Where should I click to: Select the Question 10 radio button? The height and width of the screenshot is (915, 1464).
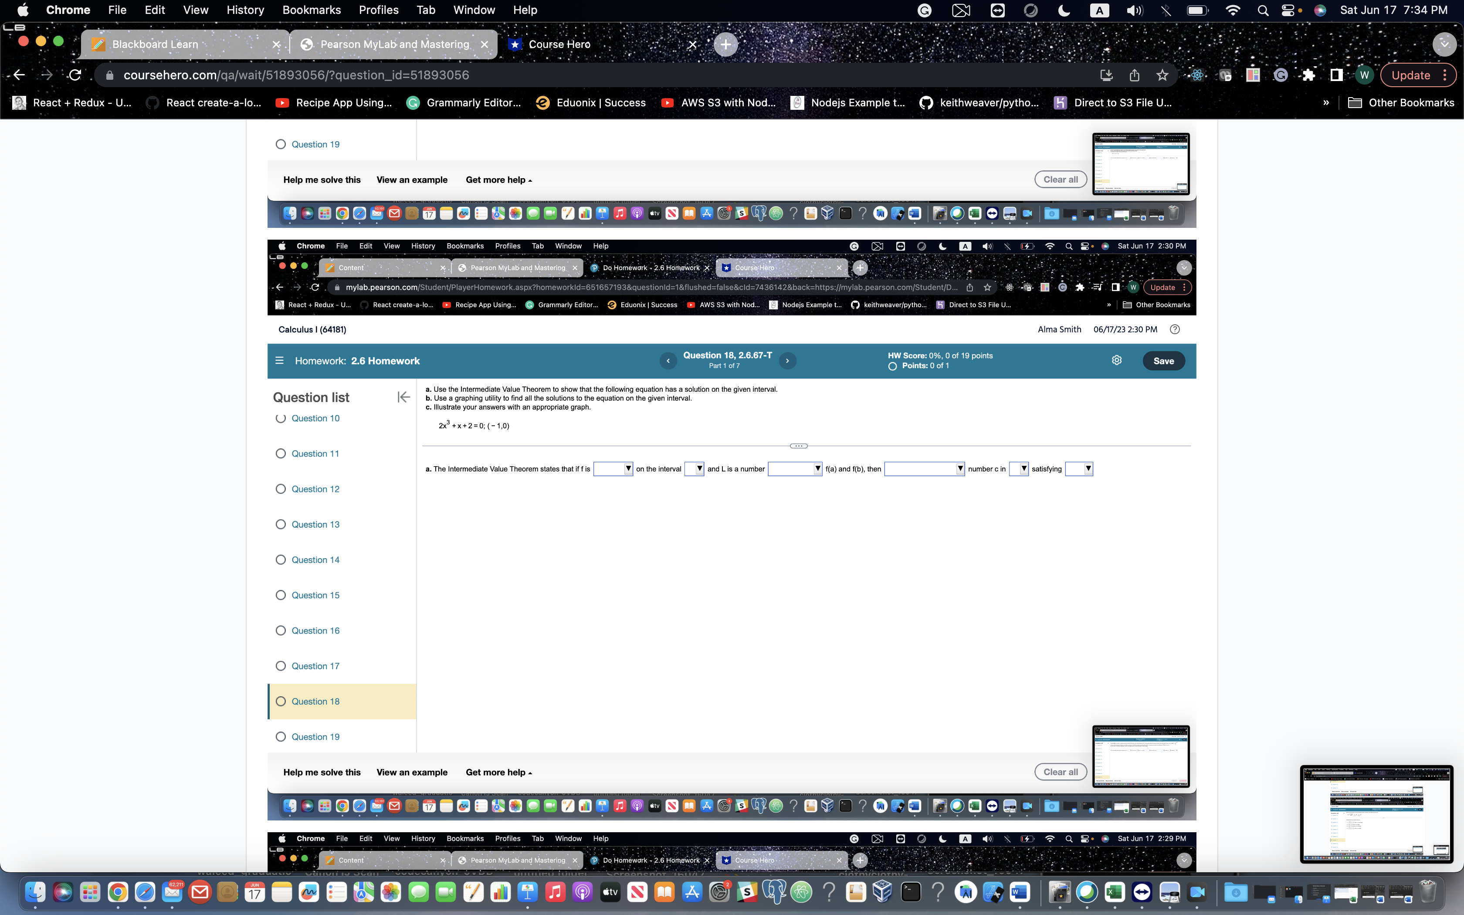[281, 418]
